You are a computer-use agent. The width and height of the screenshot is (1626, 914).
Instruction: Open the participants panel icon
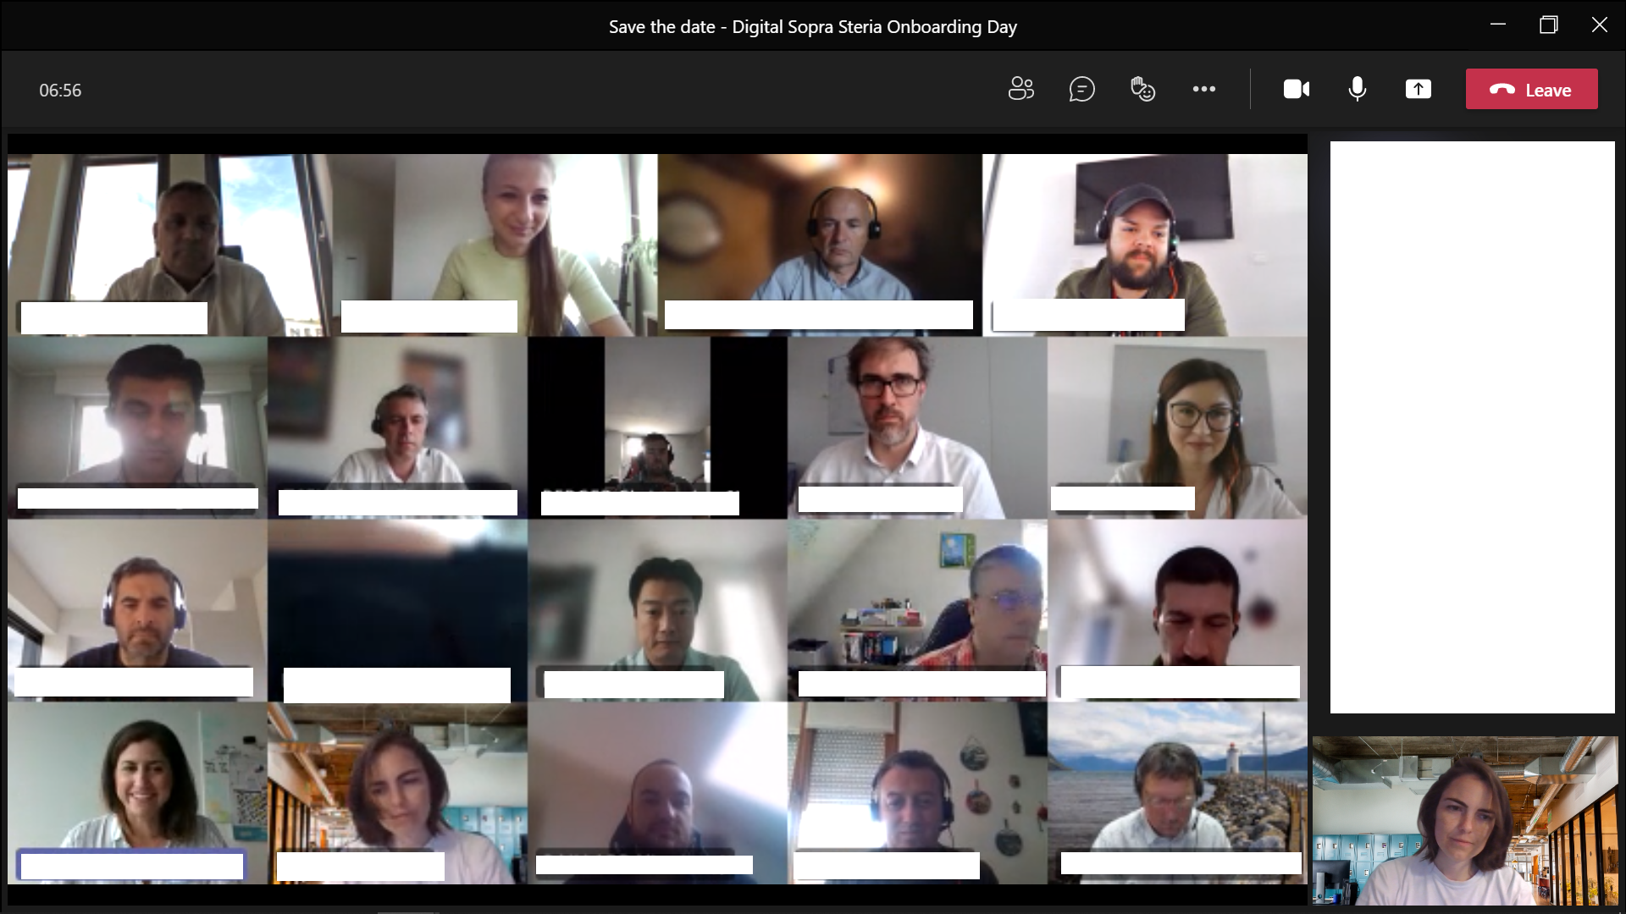(1020, 89)
